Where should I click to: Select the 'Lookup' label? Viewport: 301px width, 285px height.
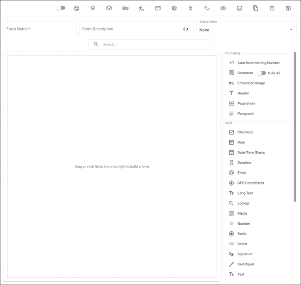point(243,203)
